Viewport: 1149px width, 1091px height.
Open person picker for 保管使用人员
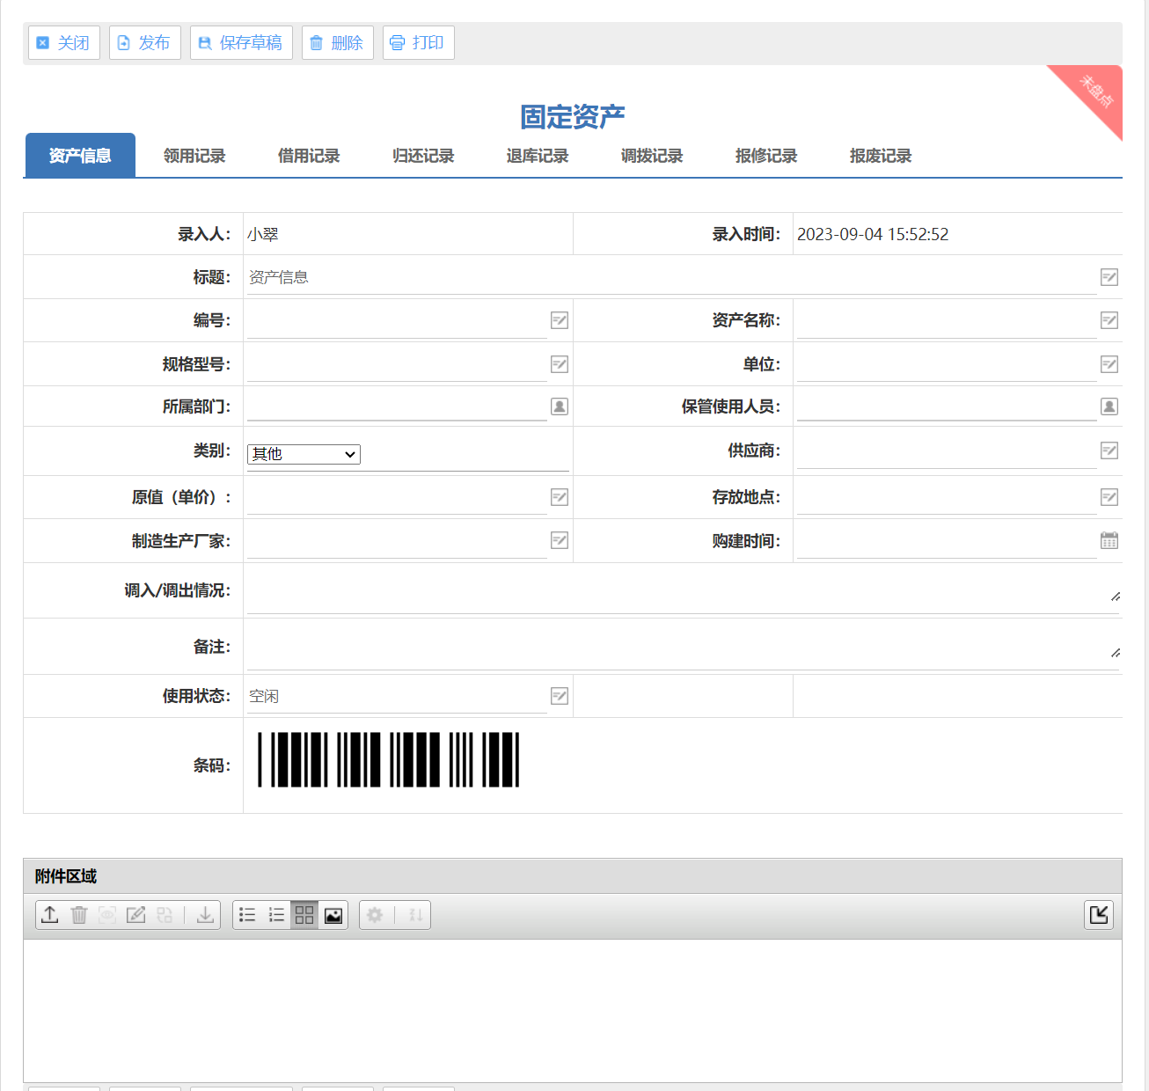pyautogui.click(x=1109, y=406)
